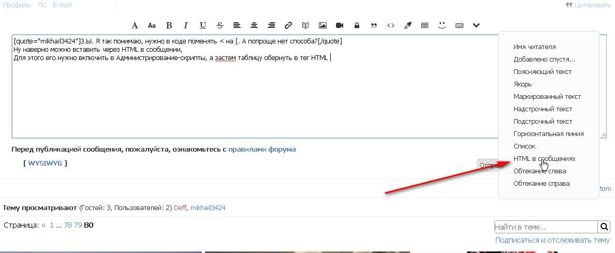Insert 'Горизонтальная линия' from menu
The width and height of the screenshot is (615, 253).
point(548,134)
